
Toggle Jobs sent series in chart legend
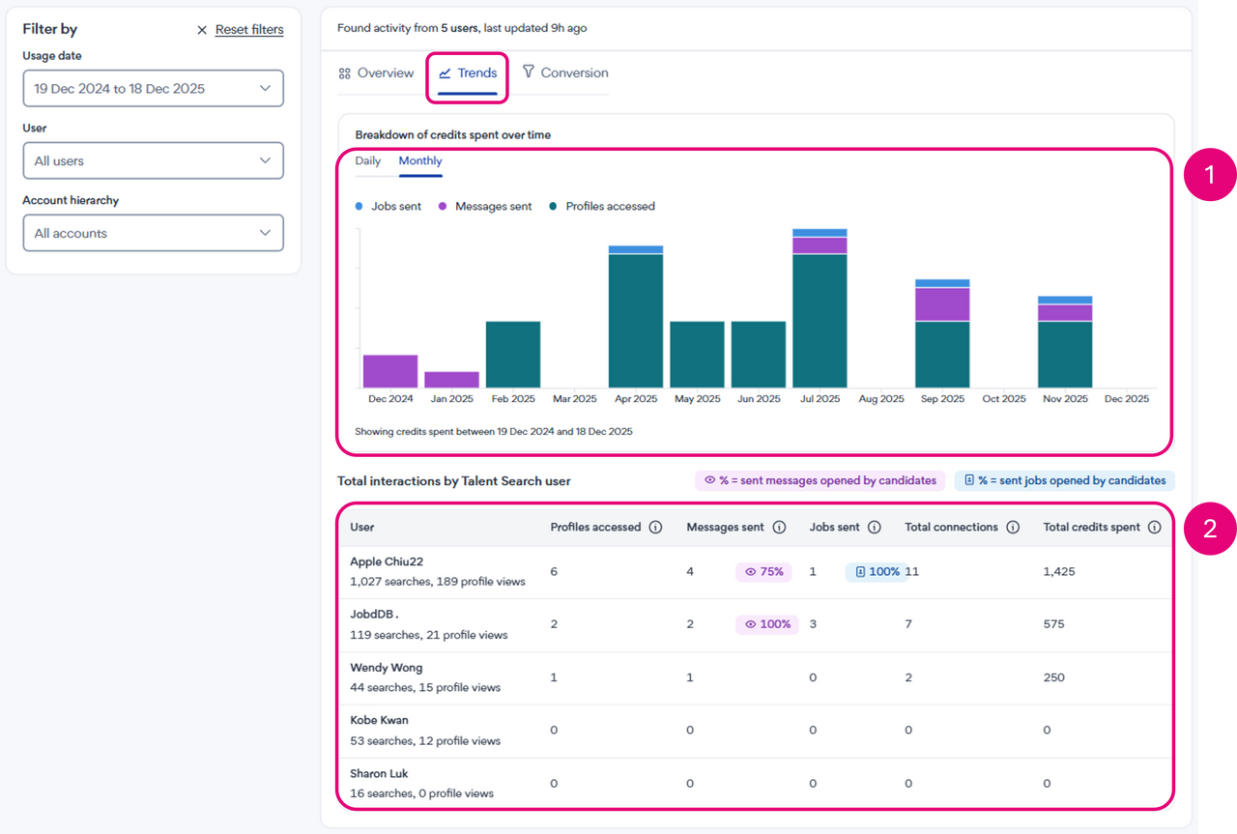(x=388, y=207)
